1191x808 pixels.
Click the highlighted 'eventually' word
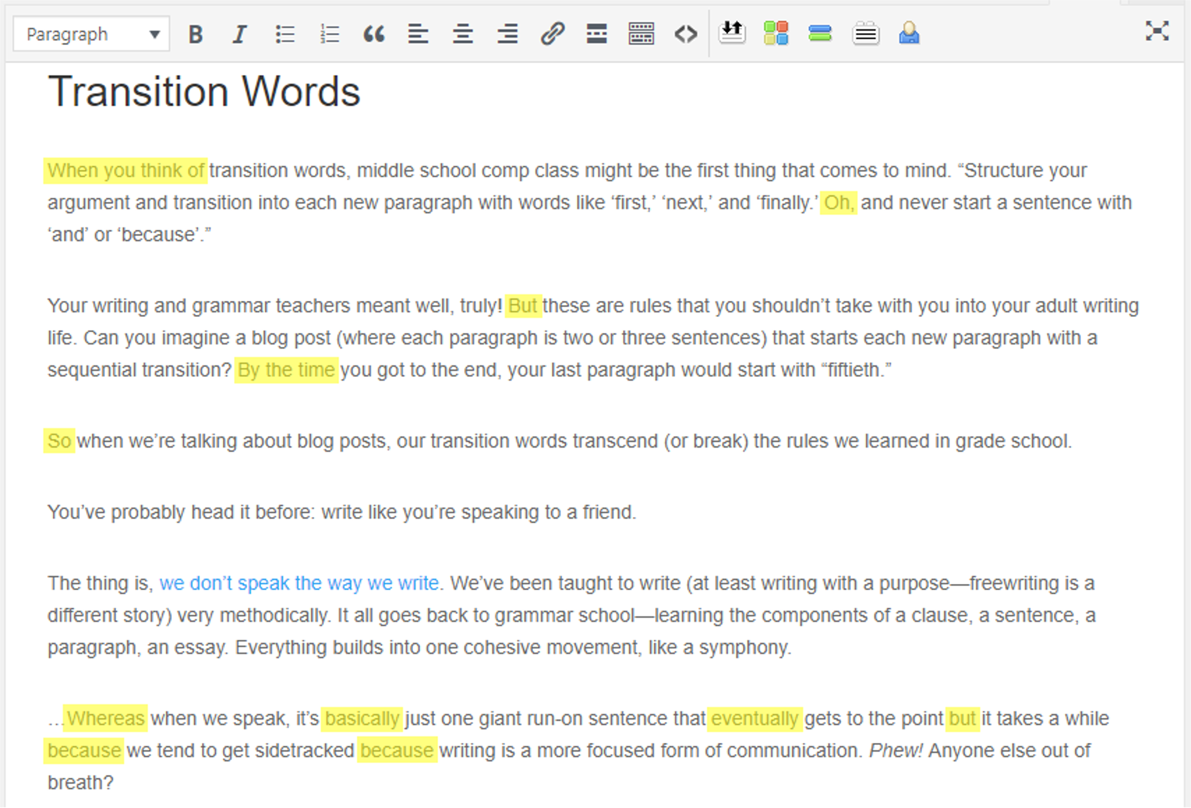(x=755, y=718)
